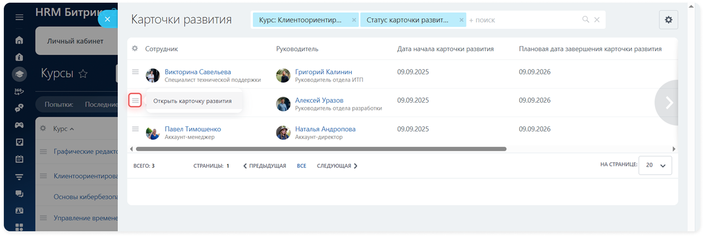Open row menu for Викторина Савельева

pyautogui.click(x=135, y=72)
